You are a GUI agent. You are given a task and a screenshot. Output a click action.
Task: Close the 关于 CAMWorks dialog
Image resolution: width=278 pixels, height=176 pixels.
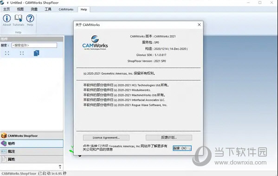[199, 25]
